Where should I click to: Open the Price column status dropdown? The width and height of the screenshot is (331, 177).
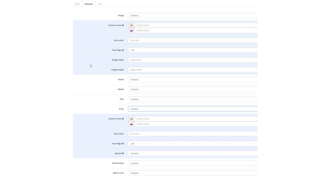pos(193,109)
